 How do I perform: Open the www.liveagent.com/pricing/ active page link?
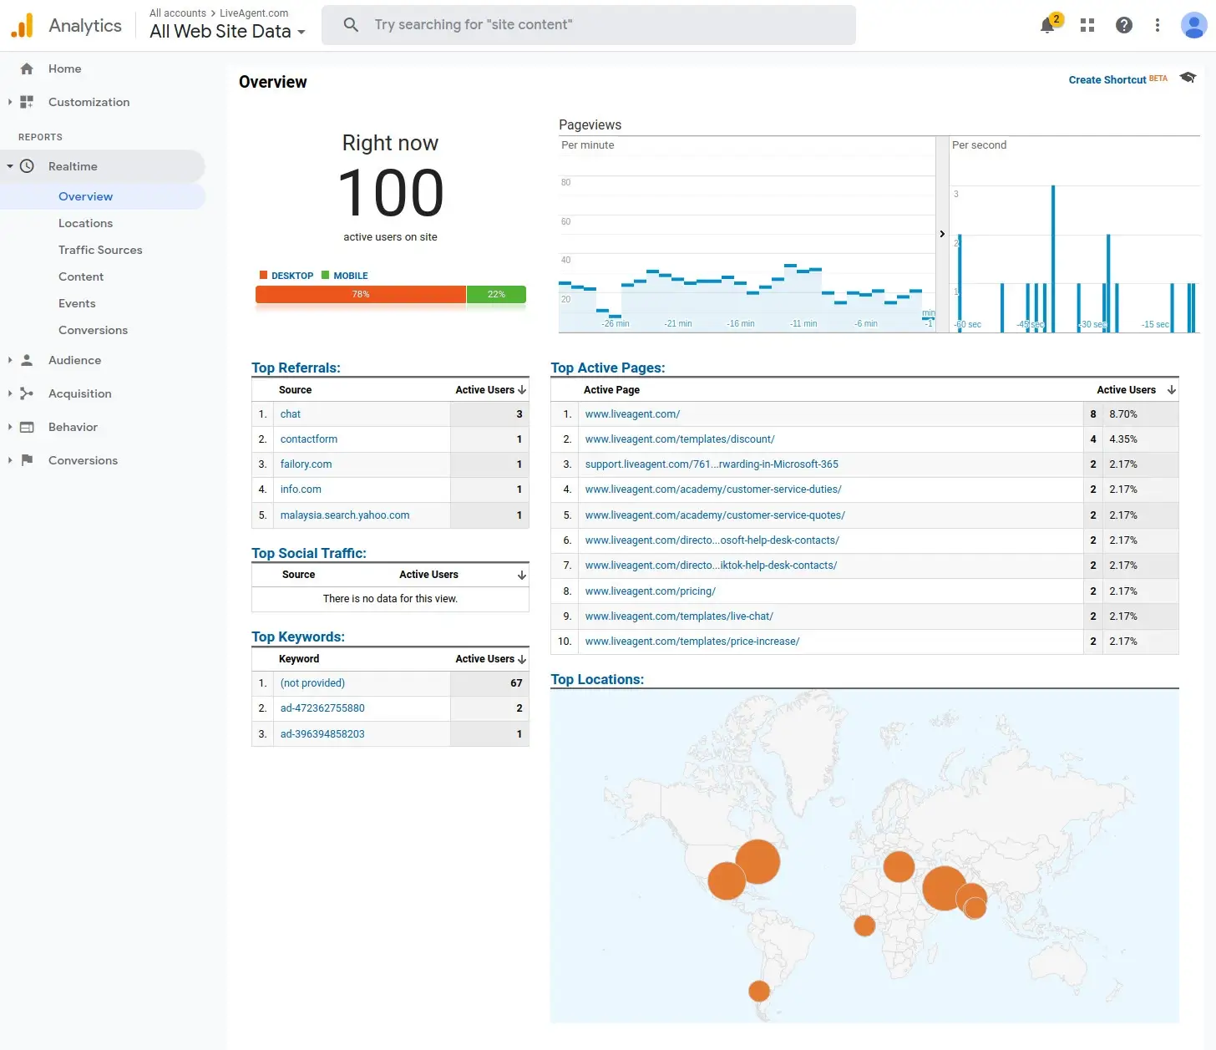click(x=650, y=591)
